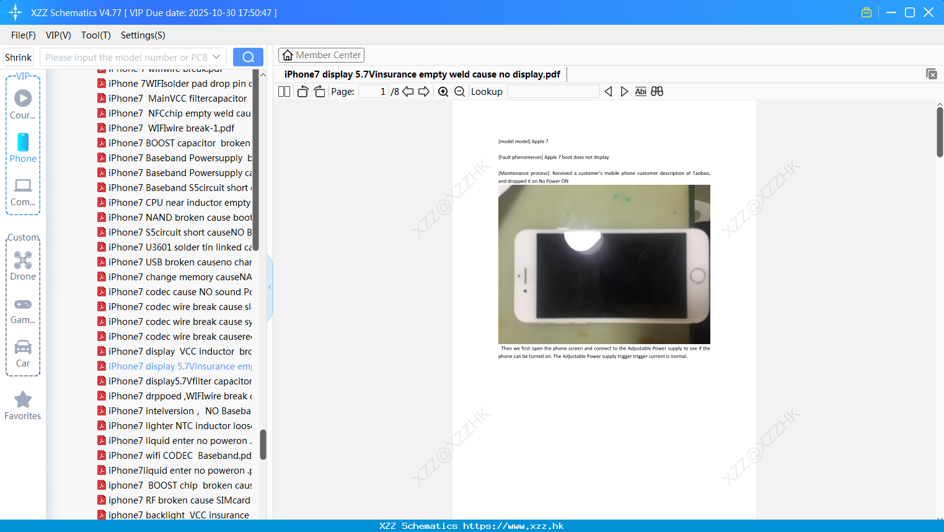Open iPhone7 NFCchip empty weld file
944x532 pixels.
175,113
